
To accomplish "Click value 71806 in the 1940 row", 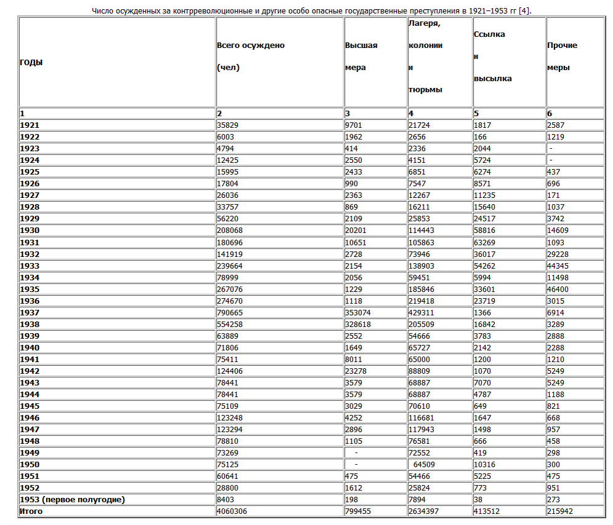I will (x=280, y=348).
